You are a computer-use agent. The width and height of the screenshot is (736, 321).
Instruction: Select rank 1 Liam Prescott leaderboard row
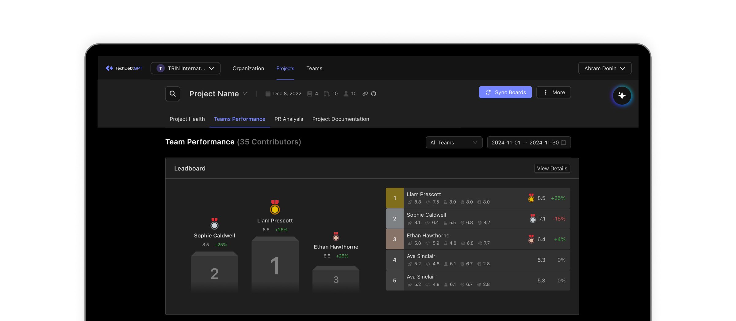coord(478,198)
